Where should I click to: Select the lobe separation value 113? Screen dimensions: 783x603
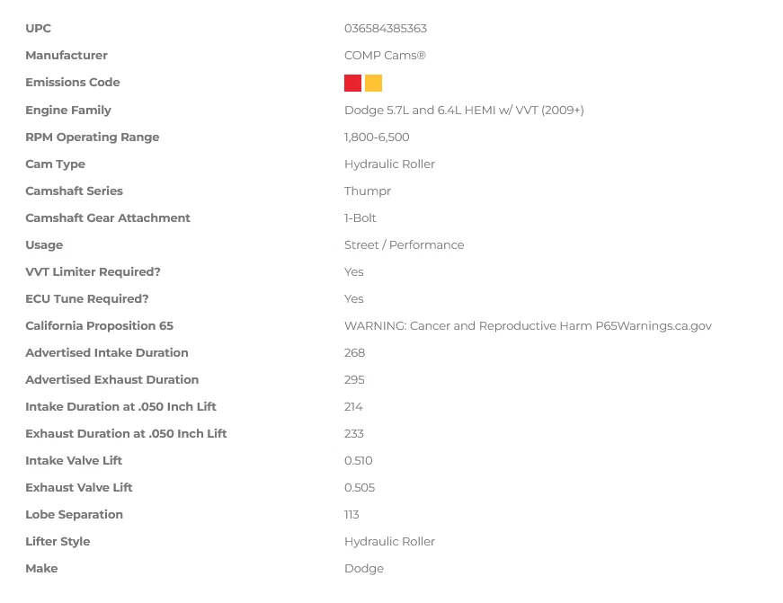click(351, 515)
